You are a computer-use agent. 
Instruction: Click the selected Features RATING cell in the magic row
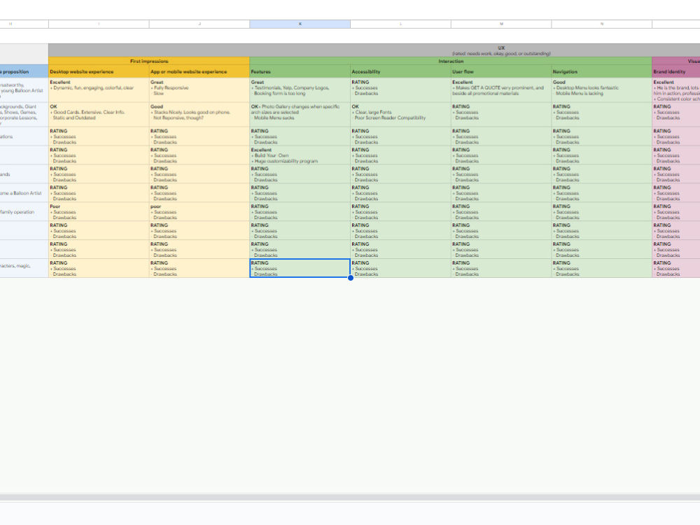[300, 268]
